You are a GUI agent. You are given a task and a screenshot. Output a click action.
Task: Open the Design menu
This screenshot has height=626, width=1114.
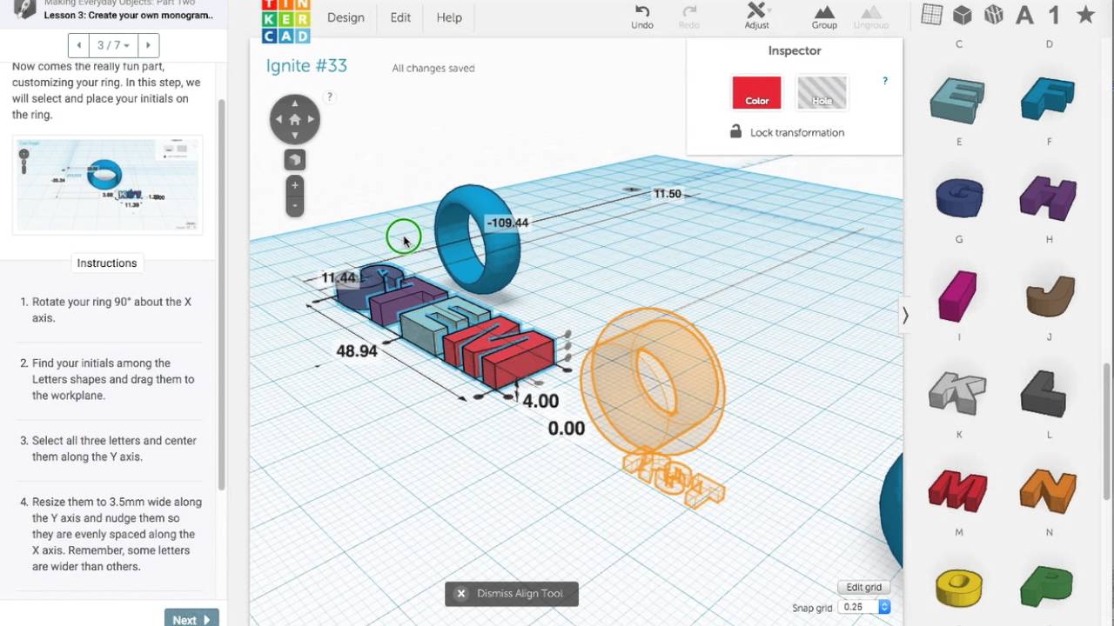346,17
